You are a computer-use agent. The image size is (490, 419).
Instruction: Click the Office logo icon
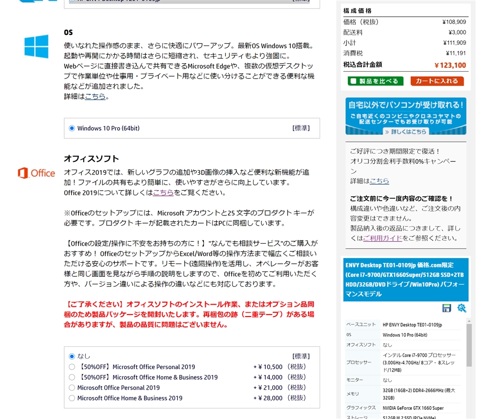36,173
